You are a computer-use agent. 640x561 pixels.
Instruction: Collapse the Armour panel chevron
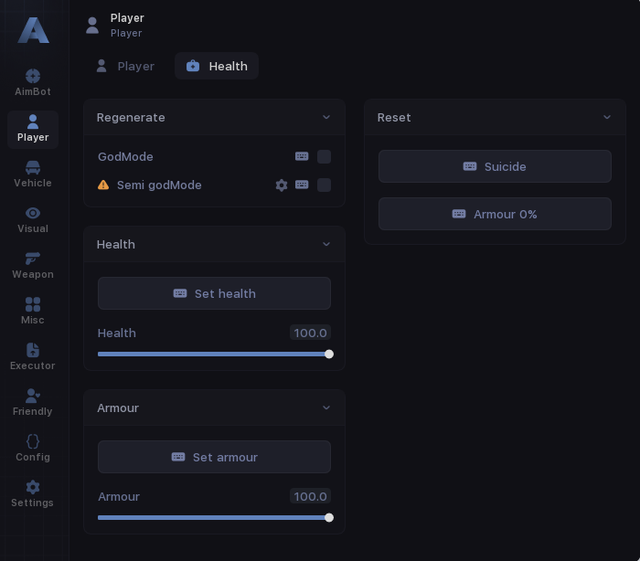pos(326,408)
